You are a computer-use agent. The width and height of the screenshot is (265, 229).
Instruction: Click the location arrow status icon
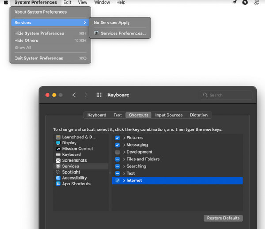pyautogui.click(x=235, y=2)
